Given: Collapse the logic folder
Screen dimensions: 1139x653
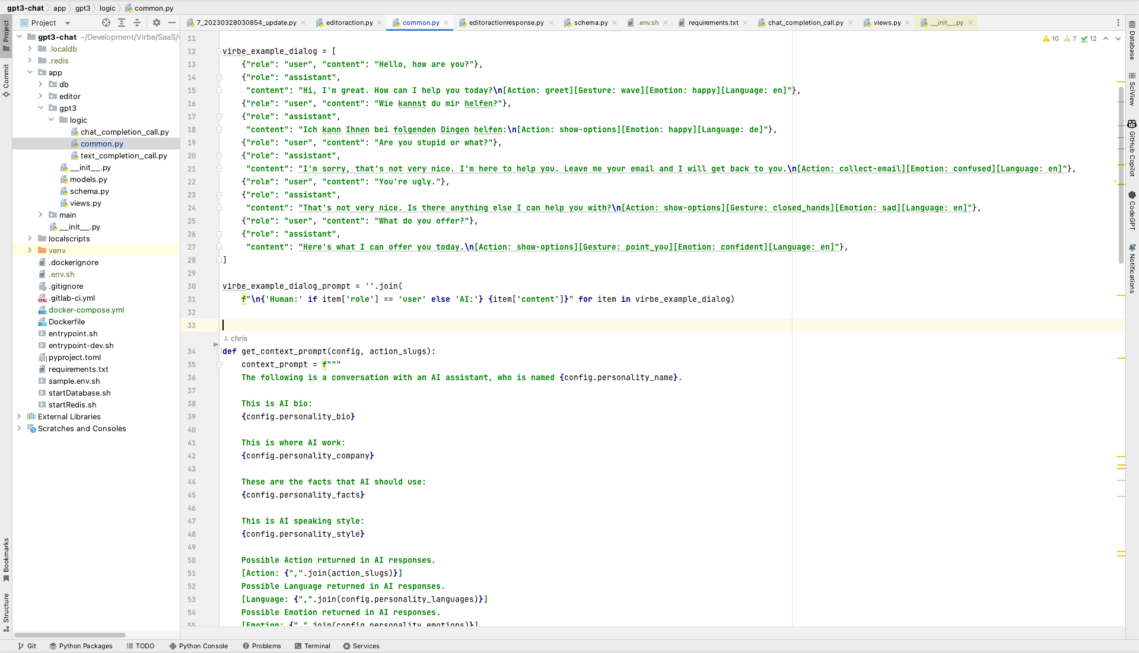Looking at the screenshot, I should coord(52,120).
